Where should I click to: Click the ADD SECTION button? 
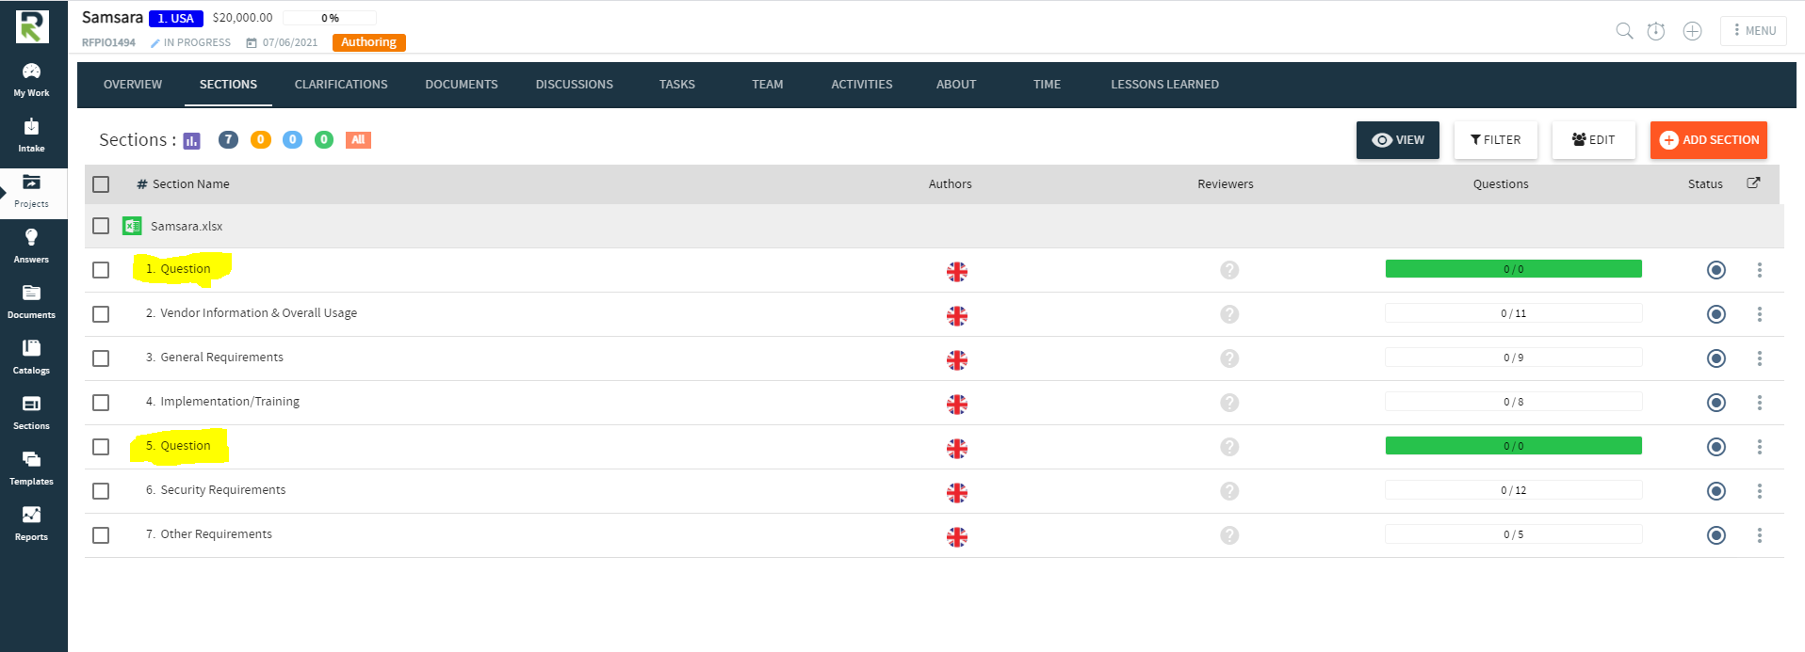click(x=1709, y=140)
